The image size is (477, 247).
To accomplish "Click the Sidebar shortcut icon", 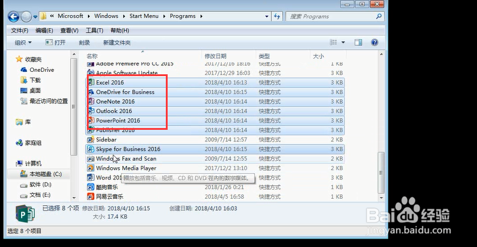I will coord(90,140).
